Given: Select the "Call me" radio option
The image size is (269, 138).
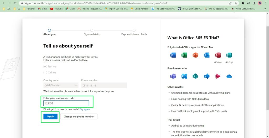Looking at the screenshot, I should [45, 73].
